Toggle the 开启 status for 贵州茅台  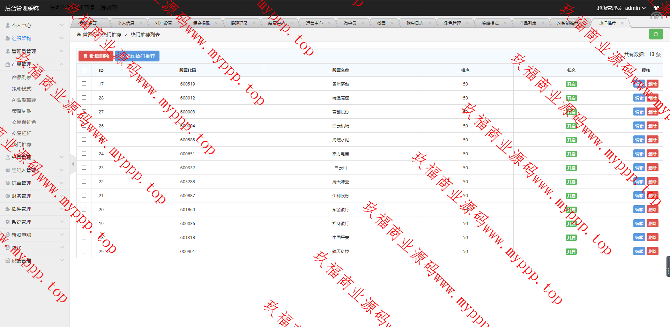[x=571, y=84]
